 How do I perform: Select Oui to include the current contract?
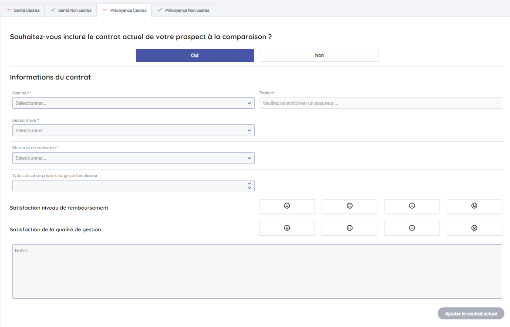(195, 55)
